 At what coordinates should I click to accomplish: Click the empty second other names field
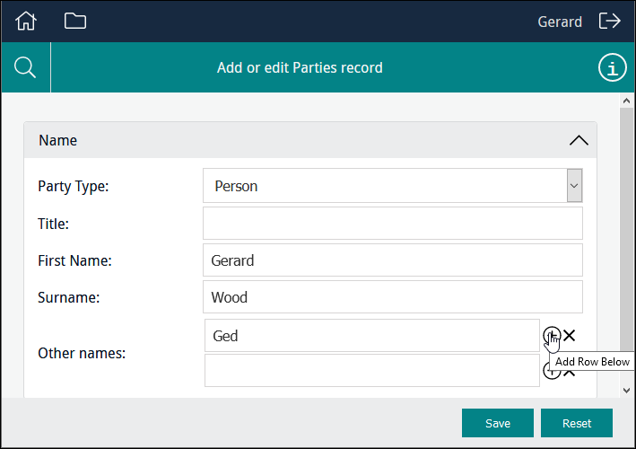(371, 370)
